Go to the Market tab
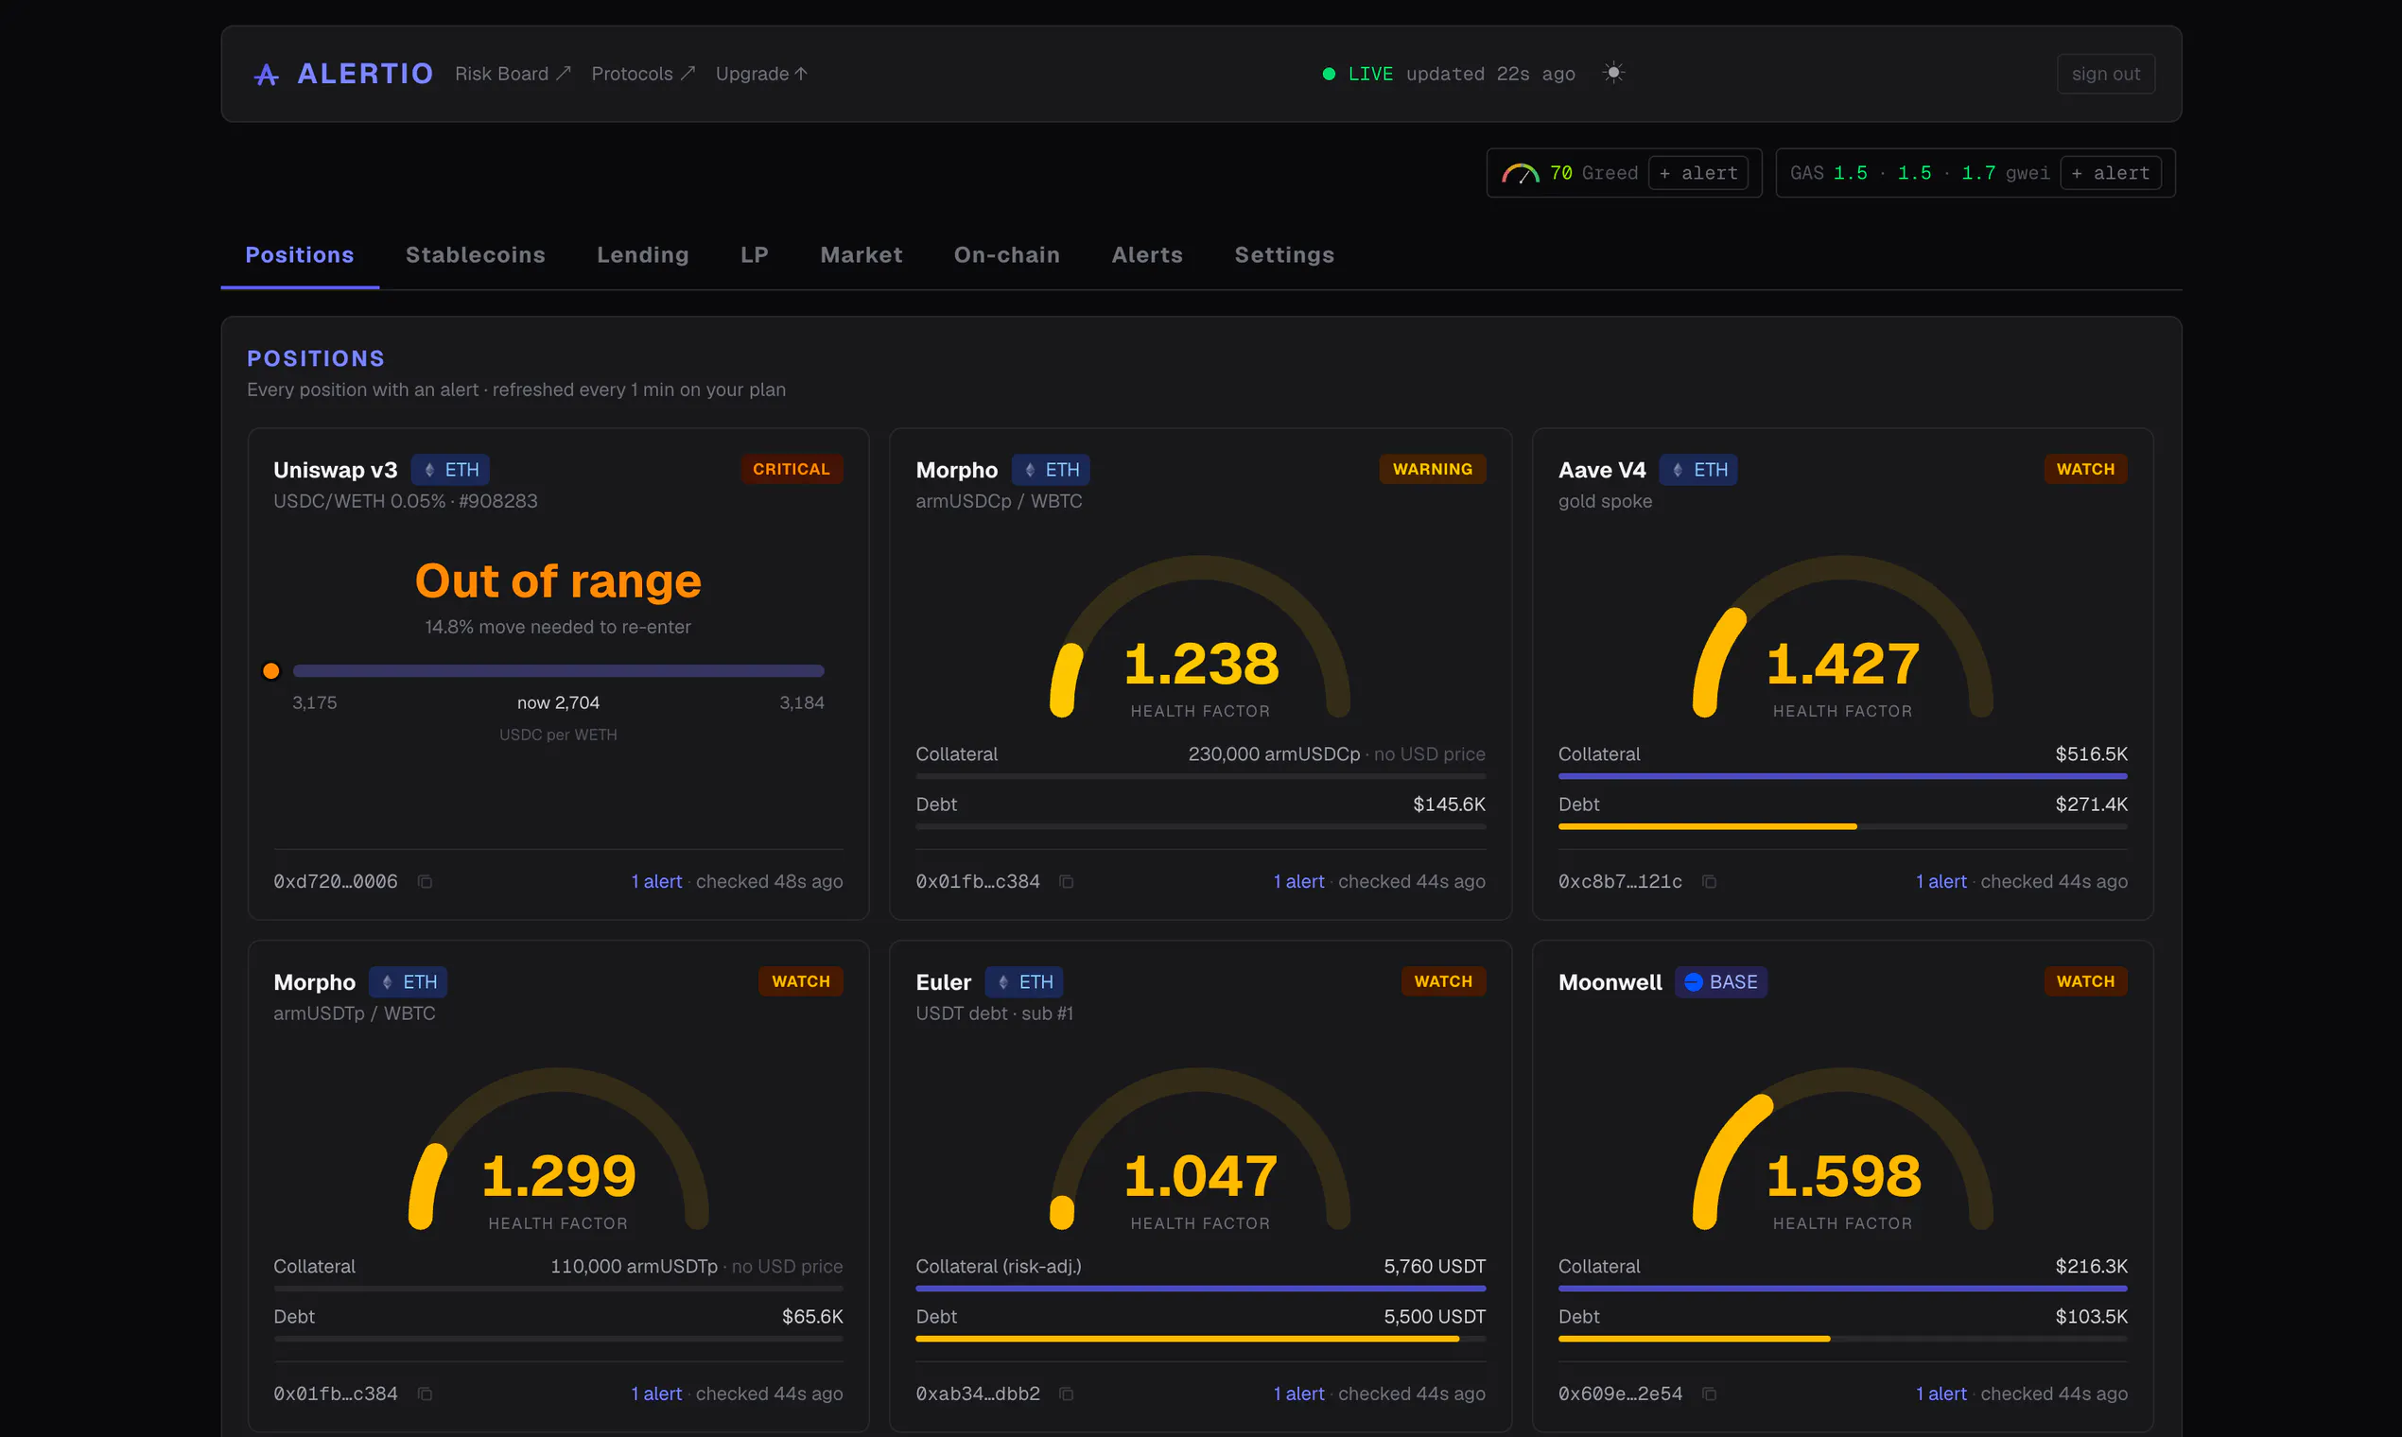 (x=862, y=254)
